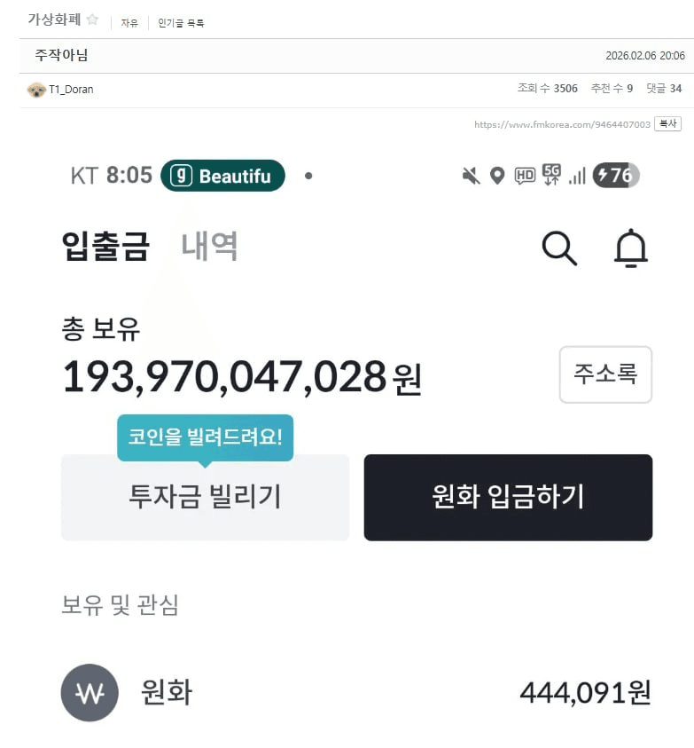This screenshot has width=694, height=748.
Task: Tap the battery indicator showing 76
Action: tap(616, 176)
